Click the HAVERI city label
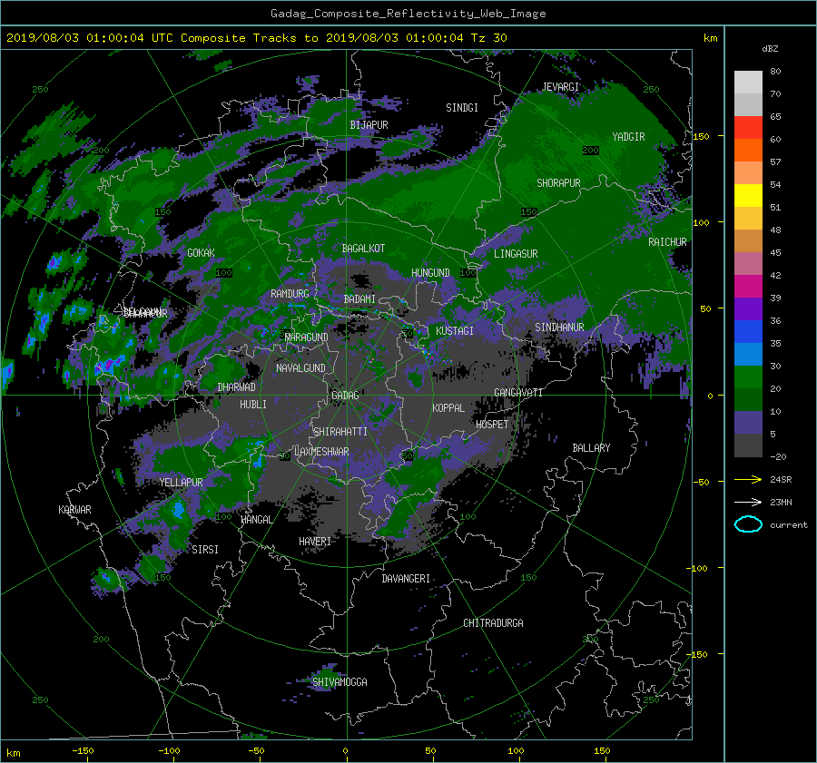Viewport: 817px width, 763px height. pos(315,541)
